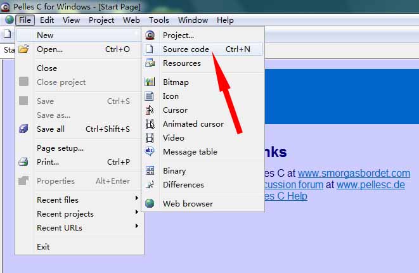Click the Print printer icon
The image size is (419, 273).
23,162
